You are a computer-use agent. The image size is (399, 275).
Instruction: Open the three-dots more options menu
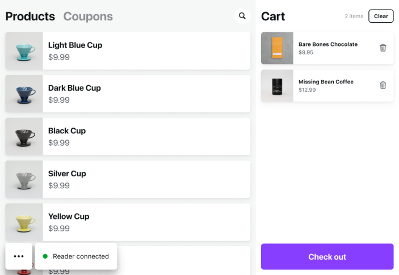tap(19, 256)
